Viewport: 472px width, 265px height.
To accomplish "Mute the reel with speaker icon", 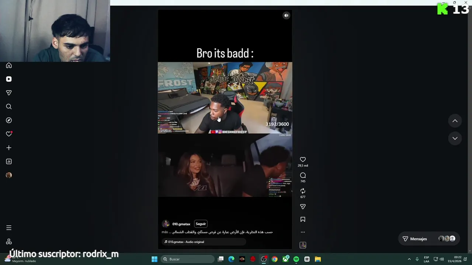I will 286,15.
